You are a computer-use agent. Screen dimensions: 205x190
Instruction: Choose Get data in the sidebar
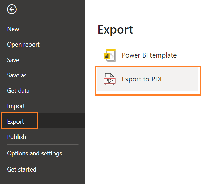18,91
